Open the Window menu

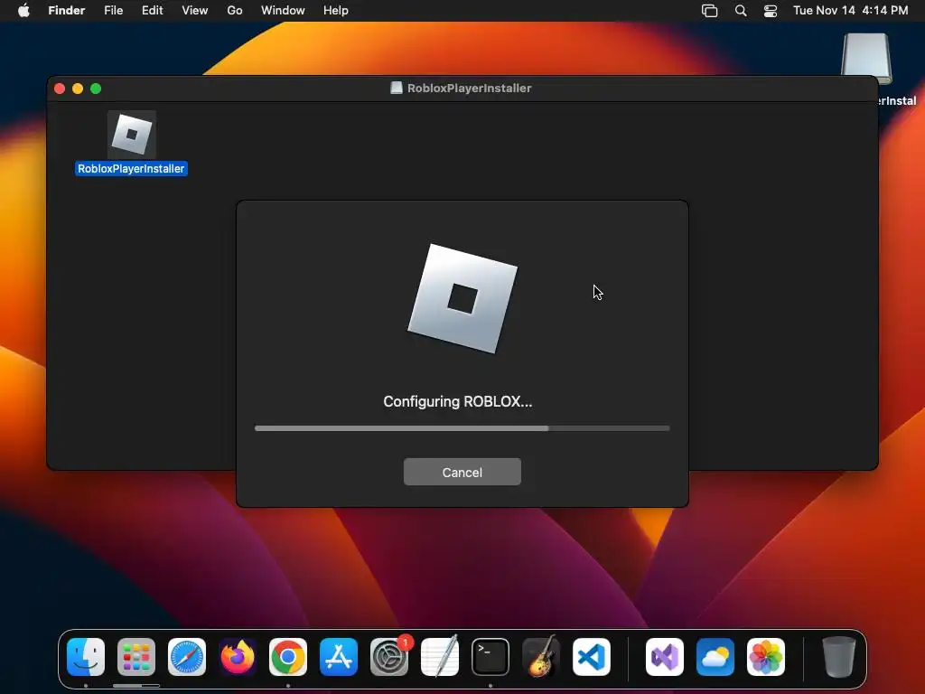283,11
